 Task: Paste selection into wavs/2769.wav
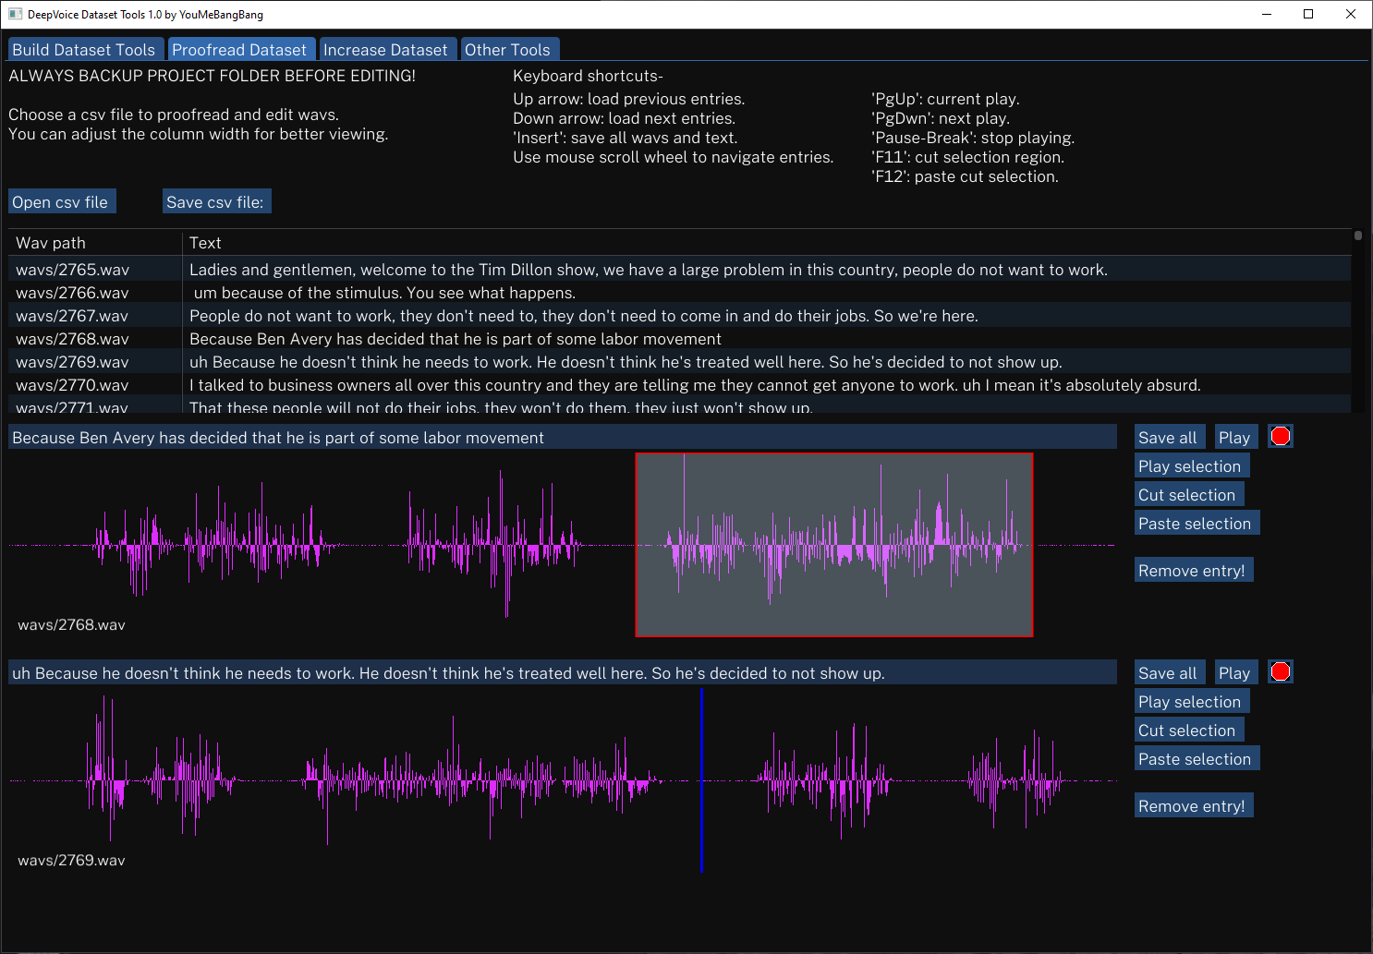(1197, 757)
